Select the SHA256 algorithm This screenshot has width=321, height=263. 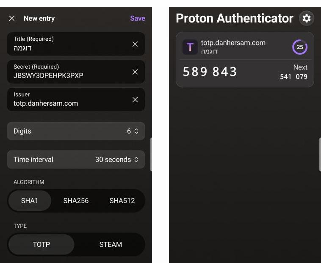(x=76, y=201)
